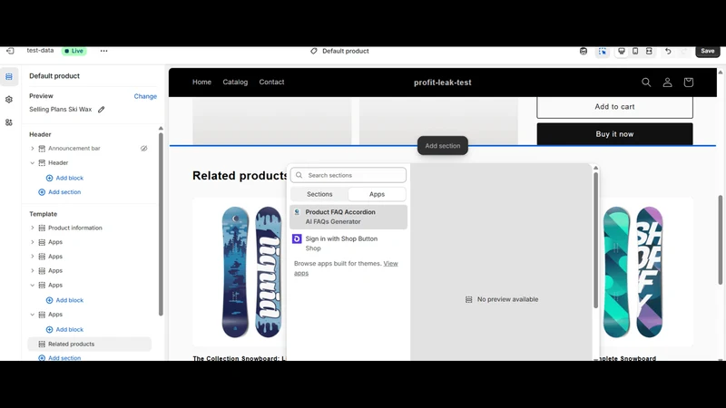Click the storefront search magnifier icon
Screen dimensions: 726x408
(x=646, y=83)
